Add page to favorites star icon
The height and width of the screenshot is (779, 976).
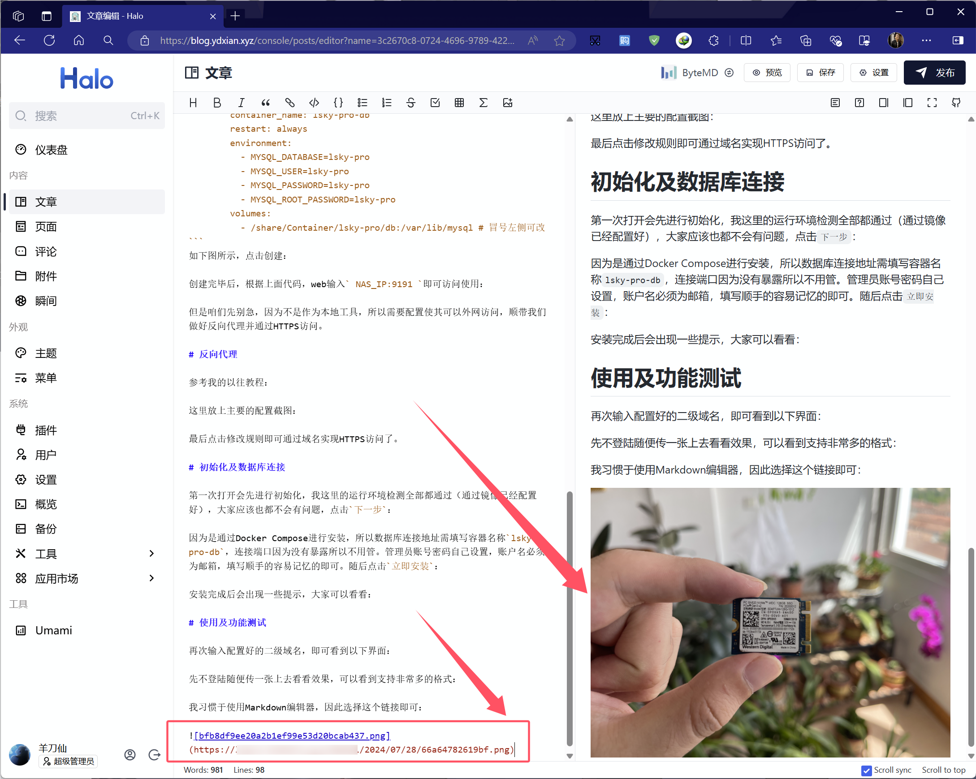[x=560, y=41]
